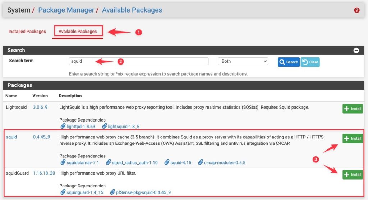Click the Version column header
The width and height of the screenshot is (368, 200).
click(x=40, y=96)
